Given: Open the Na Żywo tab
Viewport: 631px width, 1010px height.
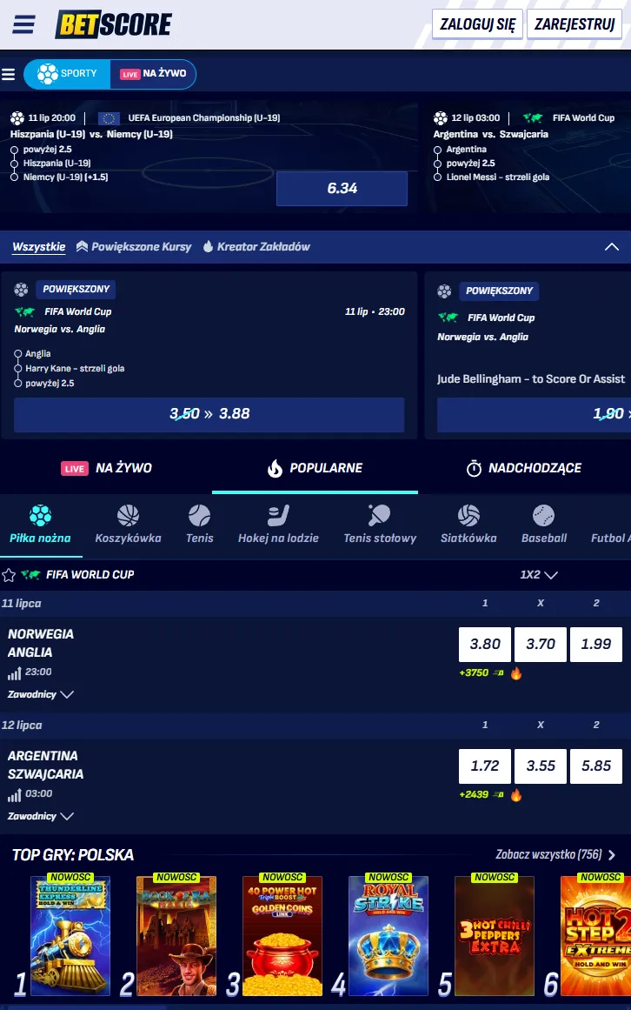Looking at the screenshot, I should (x=106, y=468).
